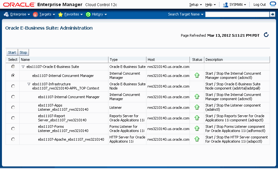
Task: Click the History clock icon
Action: click(88, 14)
